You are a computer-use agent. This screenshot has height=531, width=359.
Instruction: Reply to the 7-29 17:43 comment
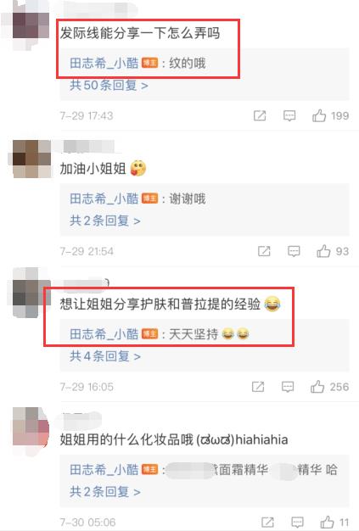point(289,116)
